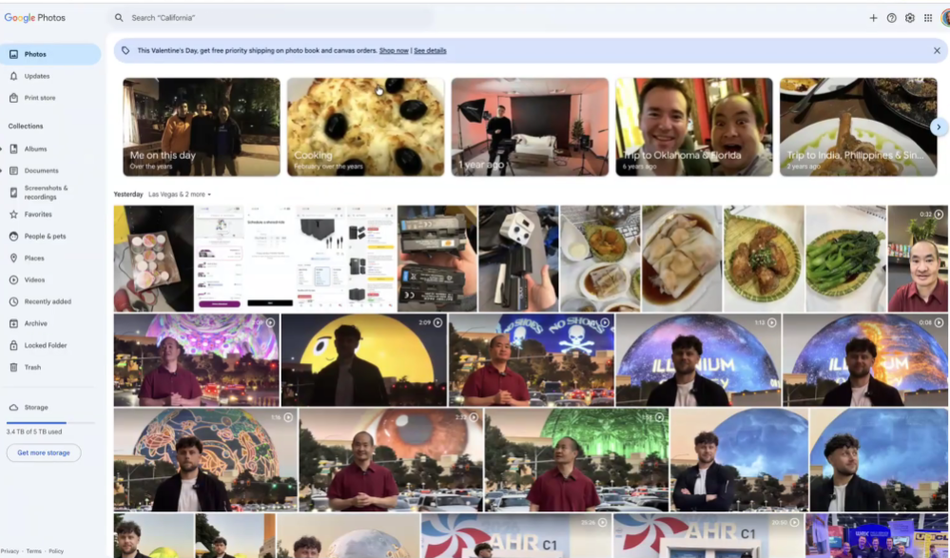Open Trash in the sidebar
Screen dimensions: 950x558
click(x=32, y=367)
